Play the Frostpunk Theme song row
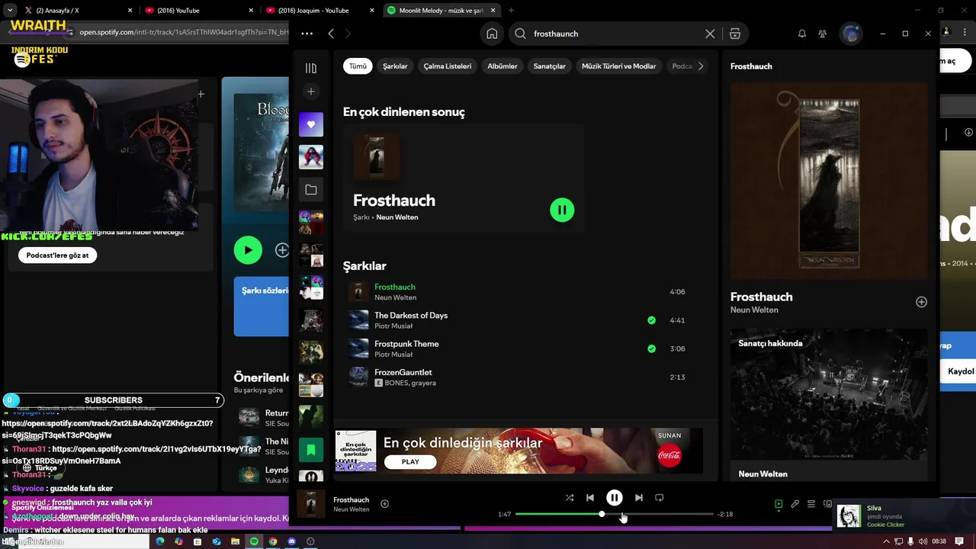 519,348
